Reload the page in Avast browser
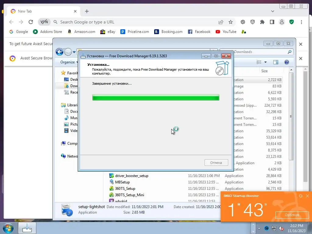312x234 pixels. 31,22
